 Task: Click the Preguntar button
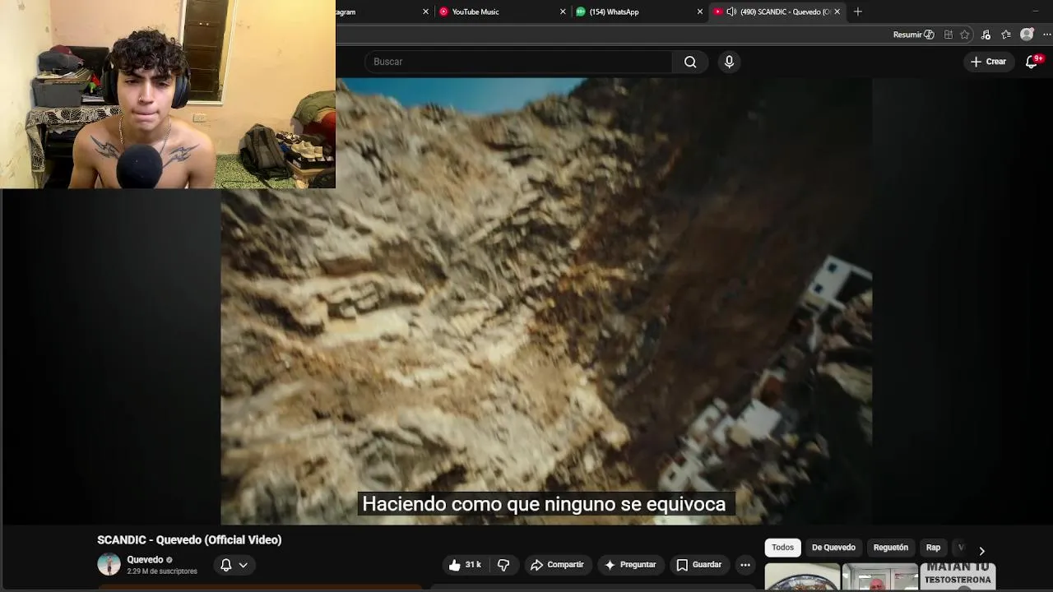tap(630, 565)
